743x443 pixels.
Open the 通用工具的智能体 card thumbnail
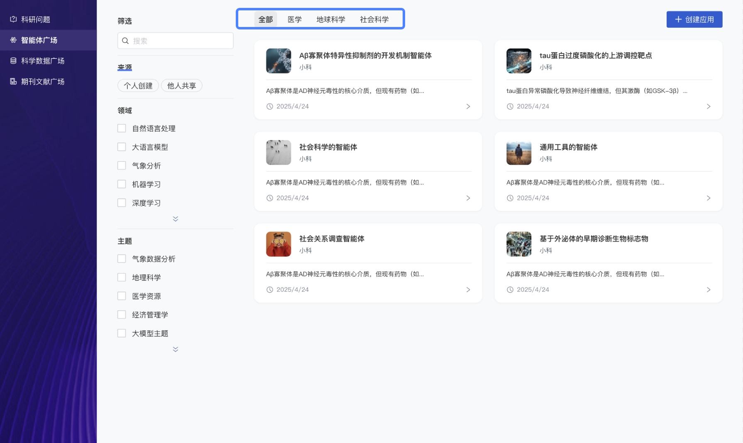[x=518, y=152]
